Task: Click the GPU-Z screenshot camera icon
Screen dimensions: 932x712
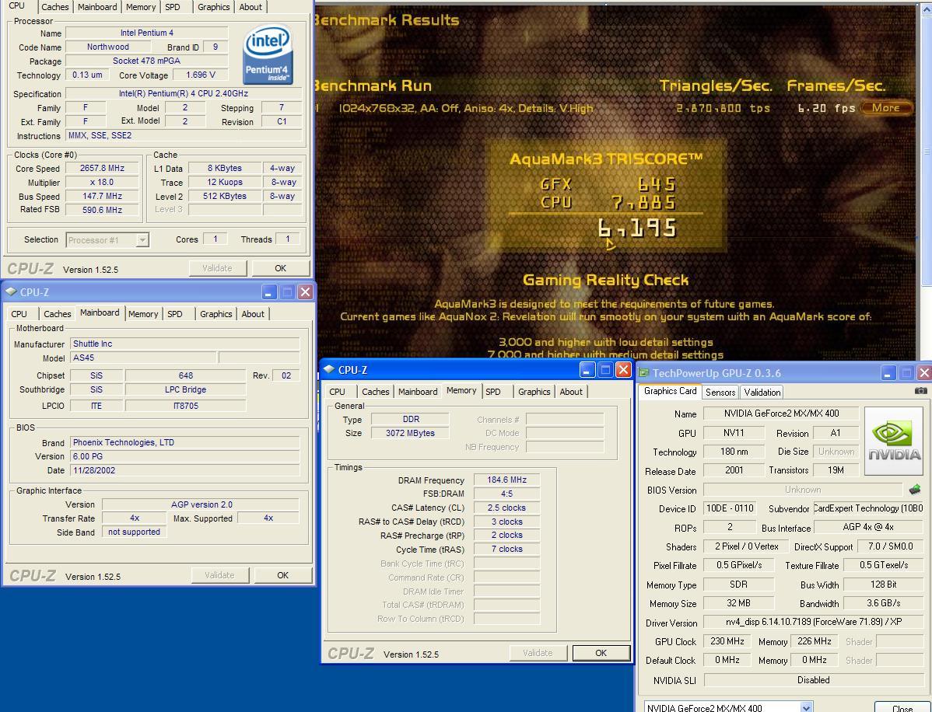Action: 920,391
